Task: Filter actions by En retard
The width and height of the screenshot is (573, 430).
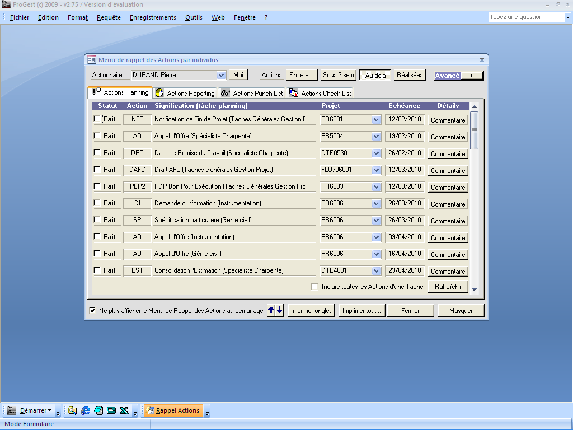Action: click(x=302, y=75)
